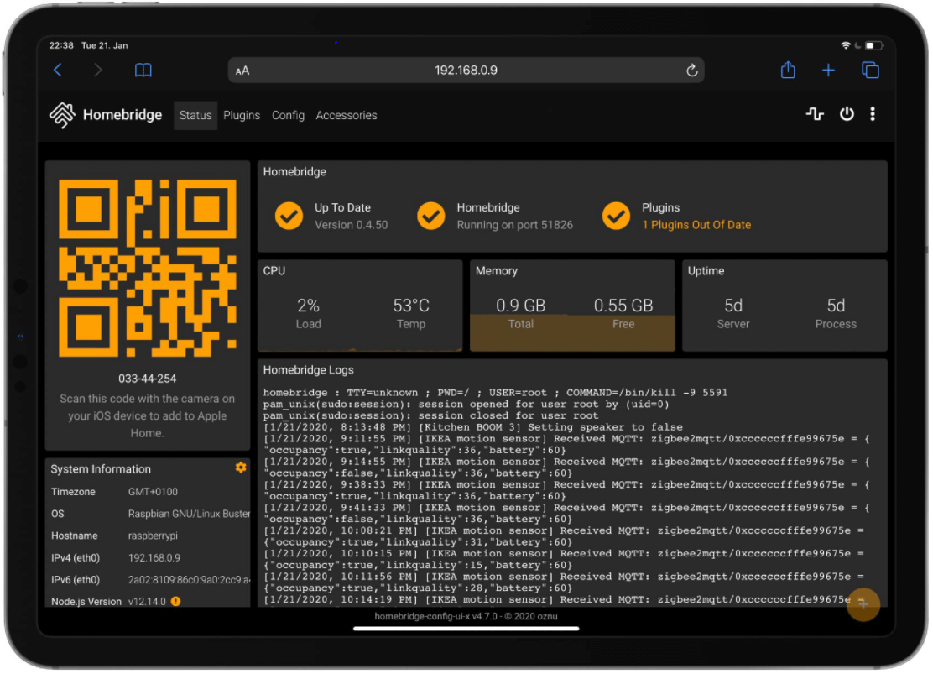Open the Homebridge log viewer icon
The height and width of the screenshot is (674, 933).
815,114
